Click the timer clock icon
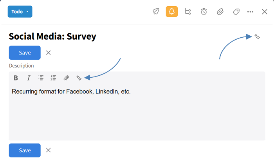 point(204,12)
